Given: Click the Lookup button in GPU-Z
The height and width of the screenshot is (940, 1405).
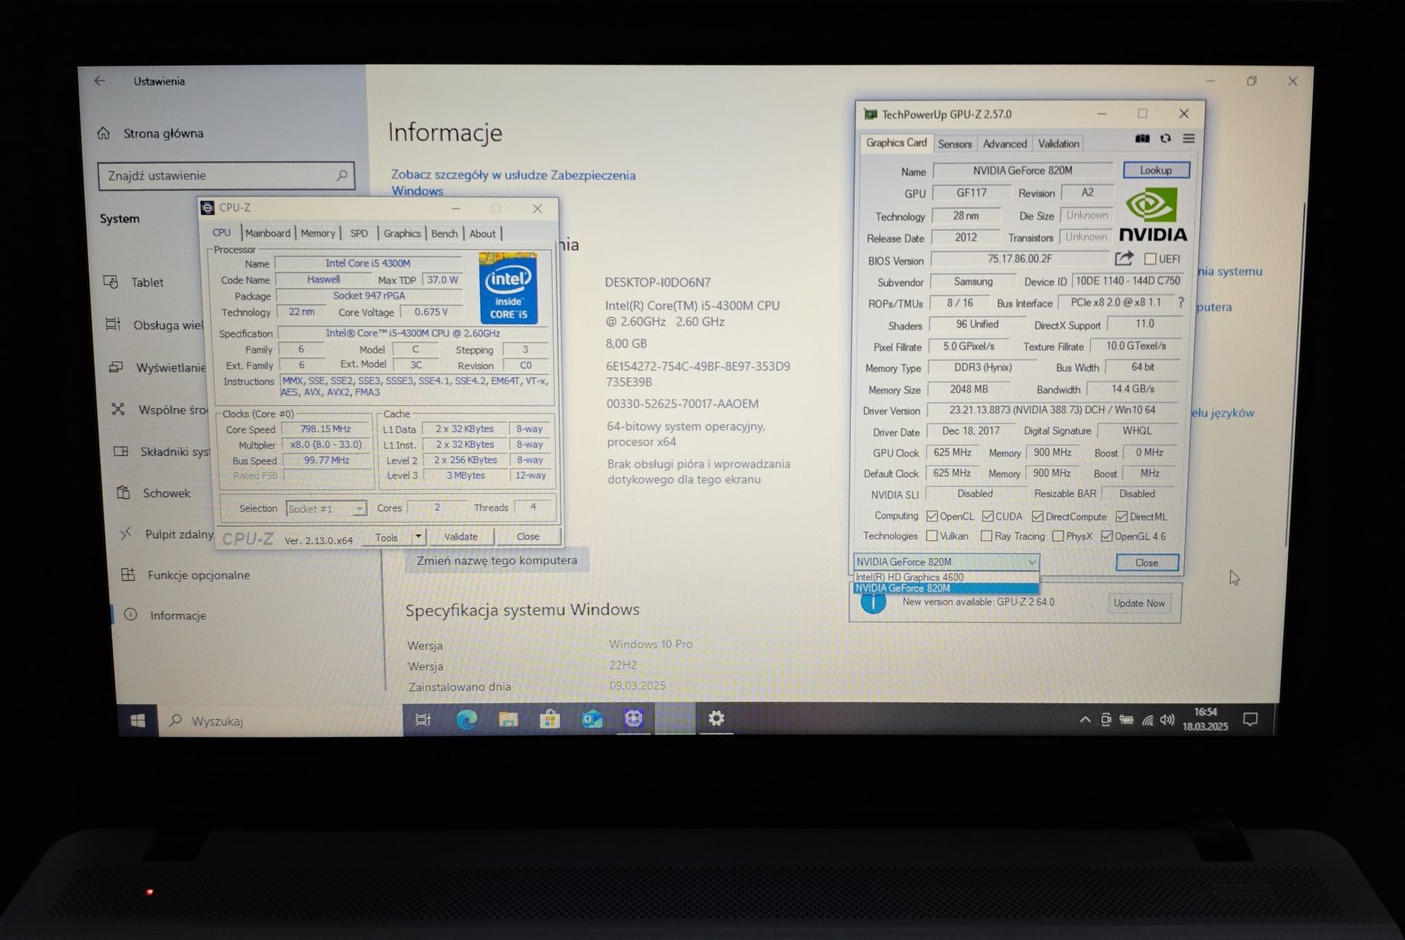Looking at the screenshot, I should coord(1156,170).
